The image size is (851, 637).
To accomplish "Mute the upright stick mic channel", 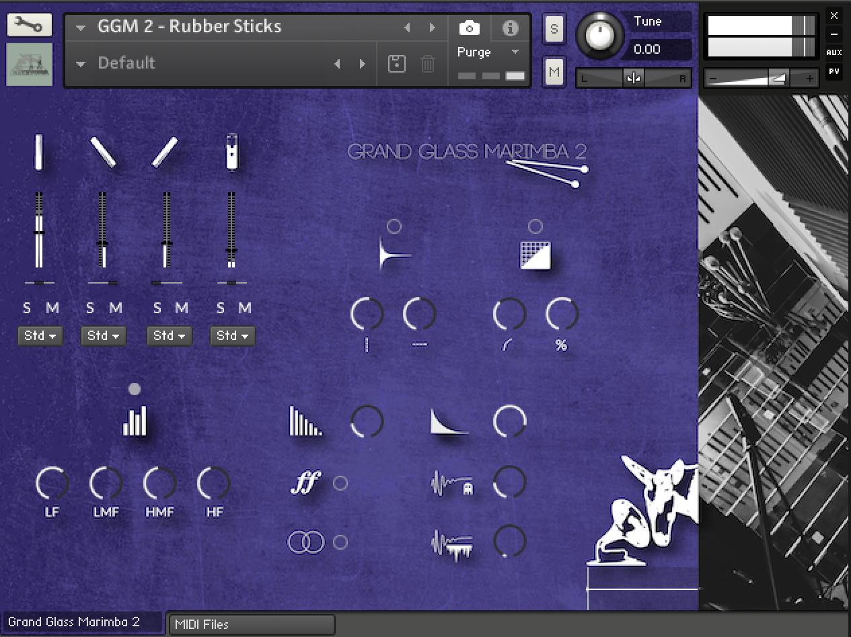I will pos(52,308).
